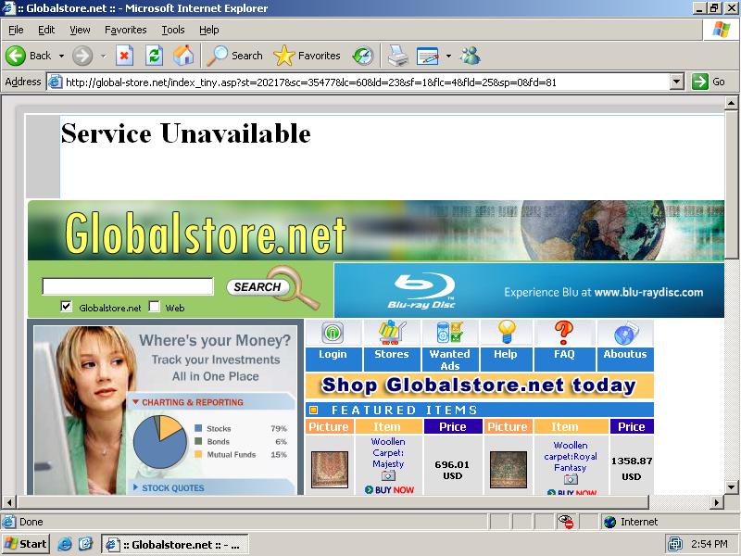This screenshot has height=556, width=741.
Task: Click the Wanted Ads navigation label
Action: click(x=450, y=360)
